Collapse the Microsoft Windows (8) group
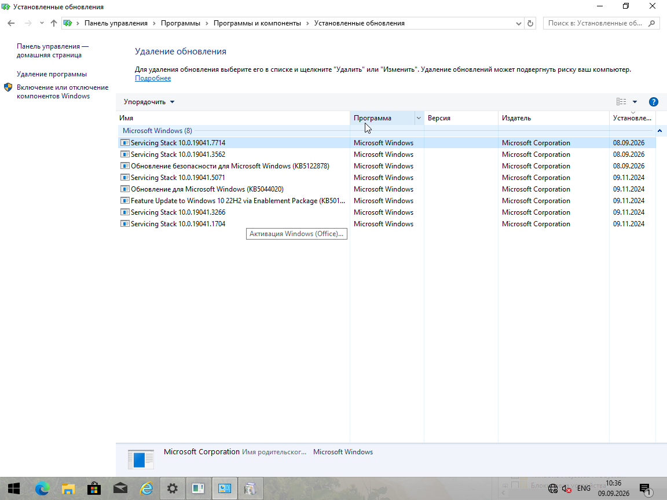 (x=660, y=131)
